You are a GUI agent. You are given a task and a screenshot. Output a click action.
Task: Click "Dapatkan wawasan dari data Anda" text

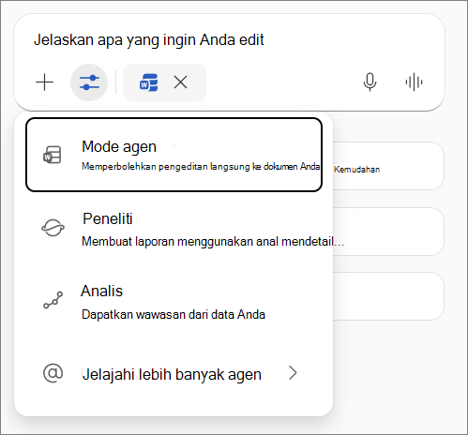(x=174, y=314)
